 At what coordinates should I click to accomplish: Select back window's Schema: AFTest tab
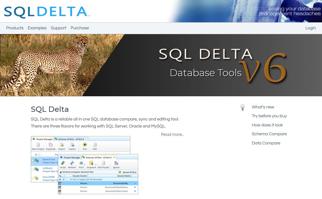[x=71, y=139]
